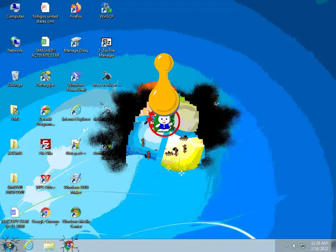
Task: Select the 7-Zip File Manager icon
Action: point(107,47)
